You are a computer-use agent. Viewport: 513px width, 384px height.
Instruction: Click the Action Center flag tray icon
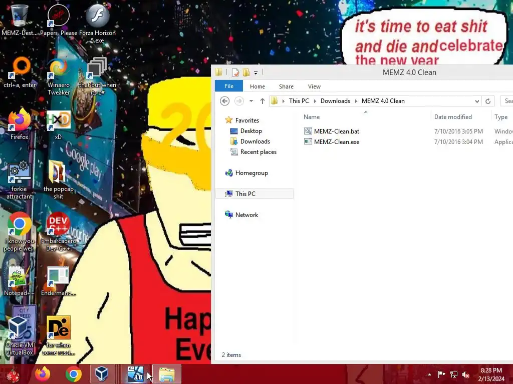442,374
